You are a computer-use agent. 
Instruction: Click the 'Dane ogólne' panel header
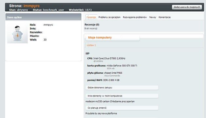[43, 17]
